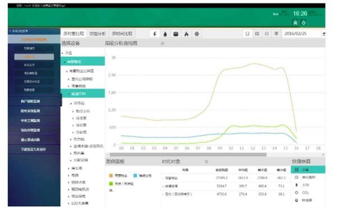Open the calendar icon beside the date

point(324,34)
